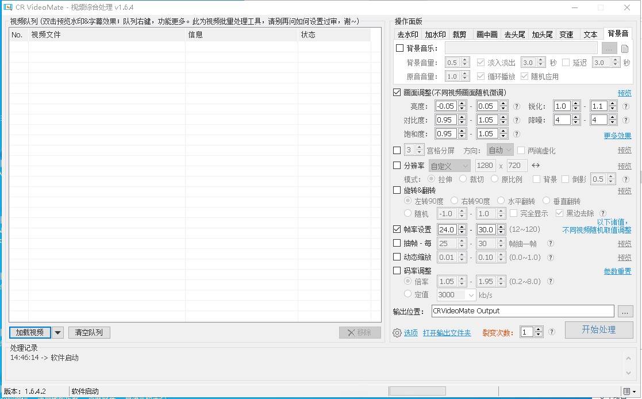Enable the 宫格分屏 checkbox
Image resolution: width=642 pixels, height=399 pixels.
397,150
